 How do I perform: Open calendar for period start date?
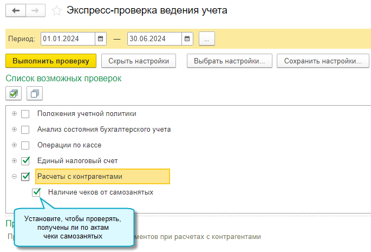(100, 38)
